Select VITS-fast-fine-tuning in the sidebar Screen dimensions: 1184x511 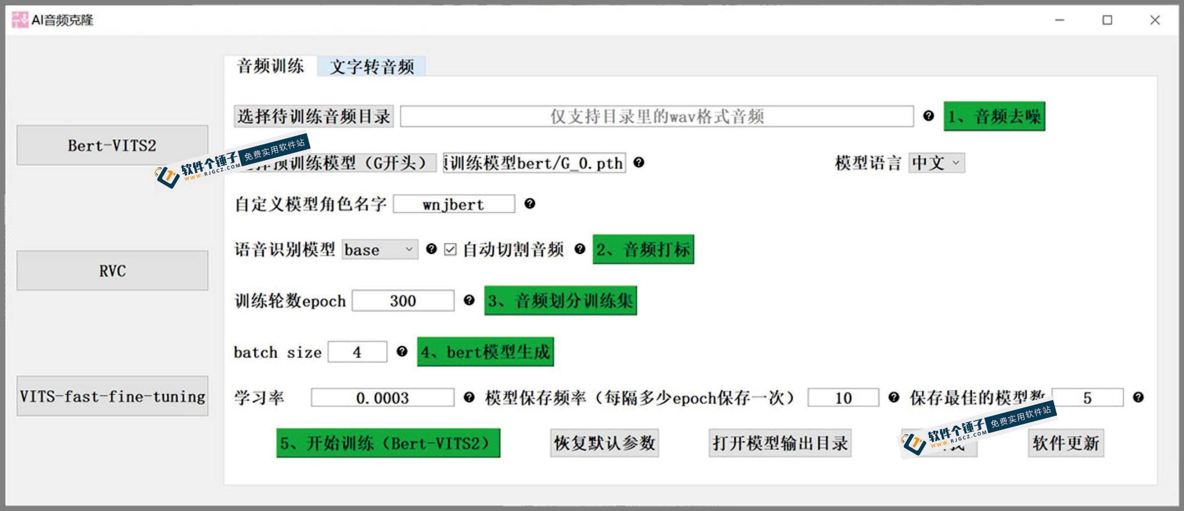(x=112, y=396)
